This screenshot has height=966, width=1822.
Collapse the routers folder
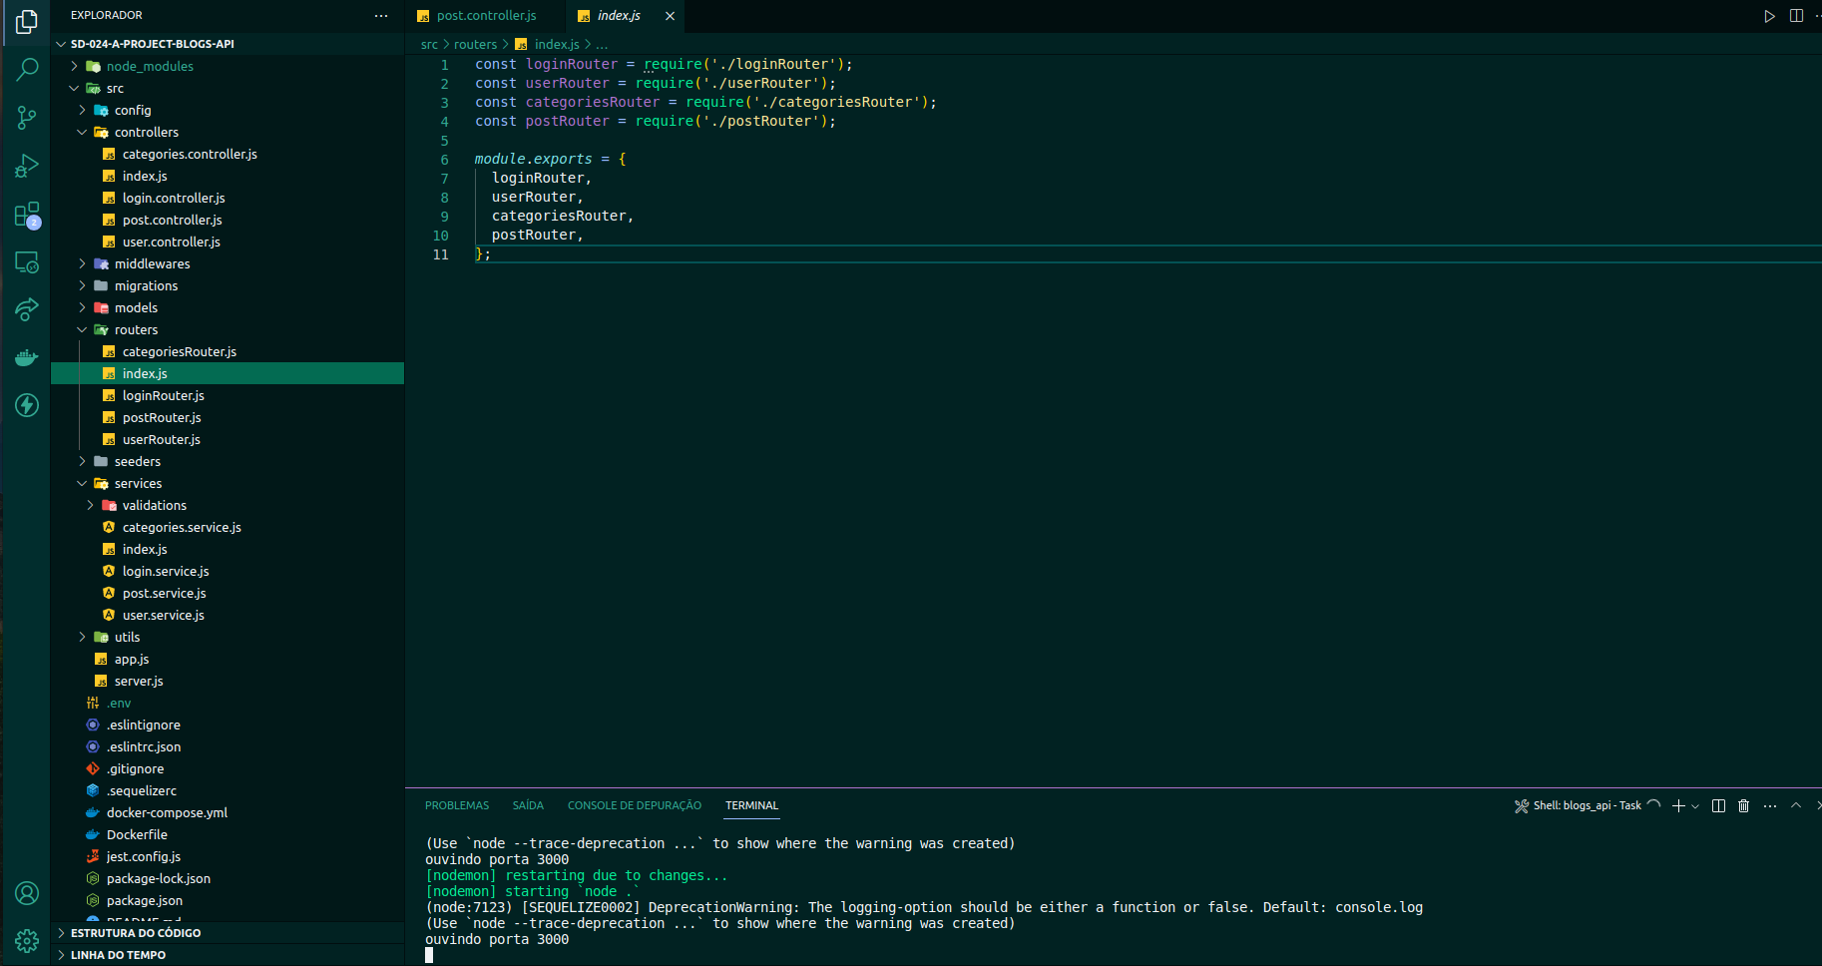[x=228, y=329]
